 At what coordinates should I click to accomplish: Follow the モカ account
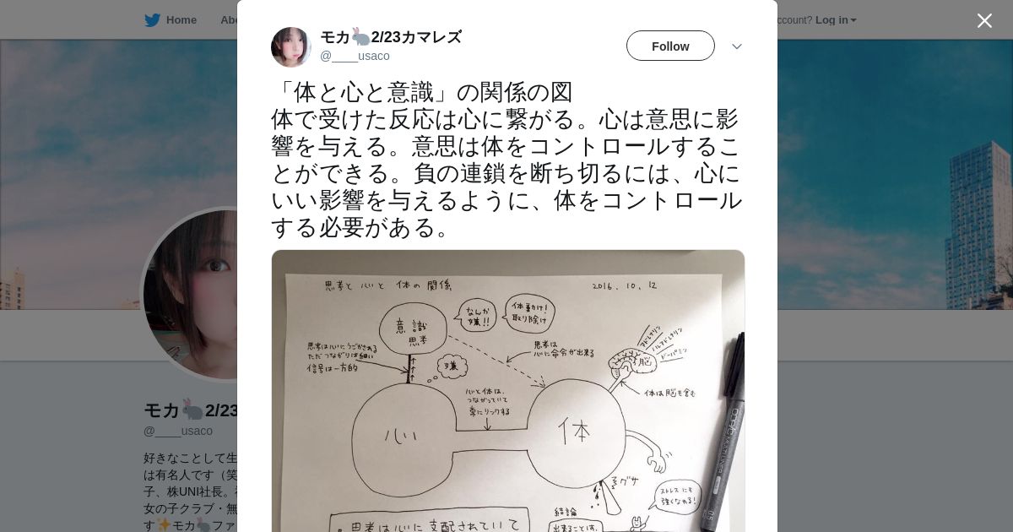670,46
